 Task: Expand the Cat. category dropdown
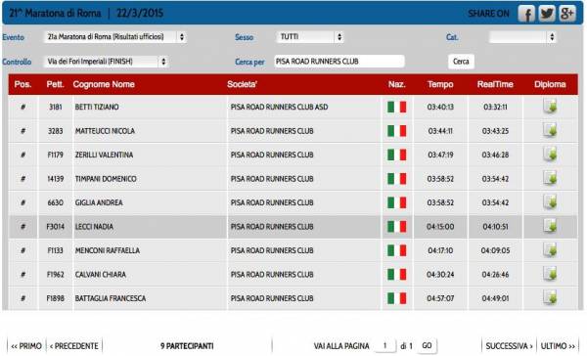pos(522,37)
